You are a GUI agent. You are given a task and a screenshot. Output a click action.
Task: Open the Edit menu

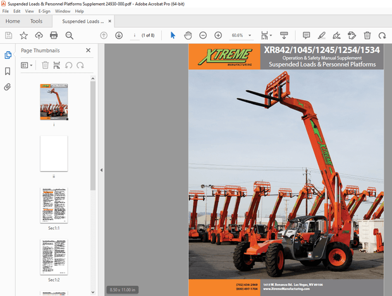(x=16, y=11)
